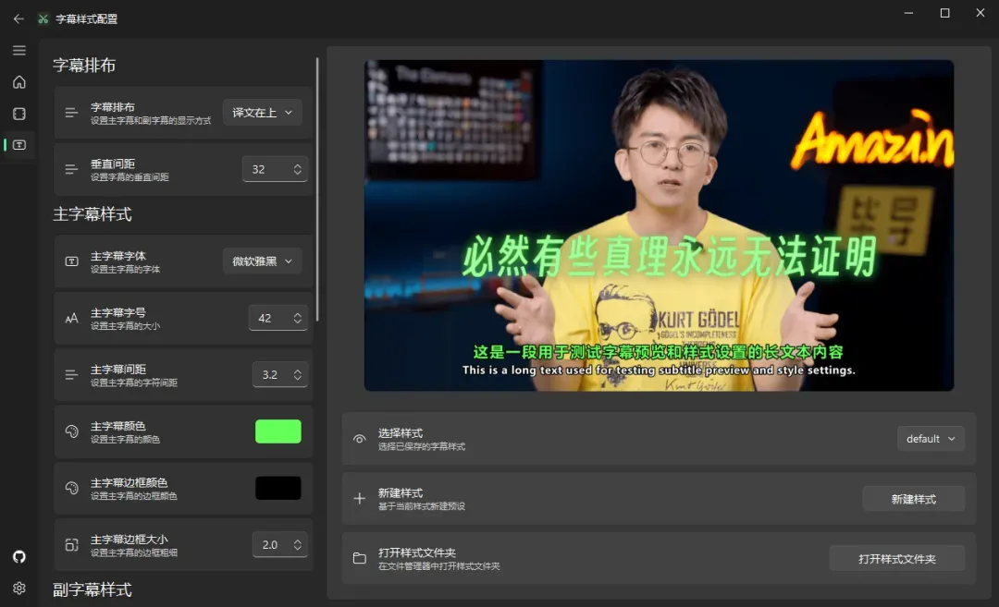Image resolution: width=999 pixels, height=607 pixels.
Task: Click the 新建样式 button
Action: [913, 499]
